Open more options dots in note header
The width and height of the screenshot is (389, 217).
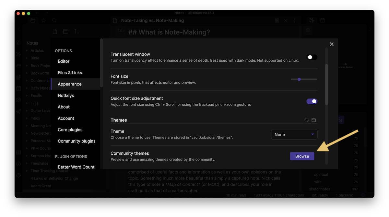tap(294, 20)
